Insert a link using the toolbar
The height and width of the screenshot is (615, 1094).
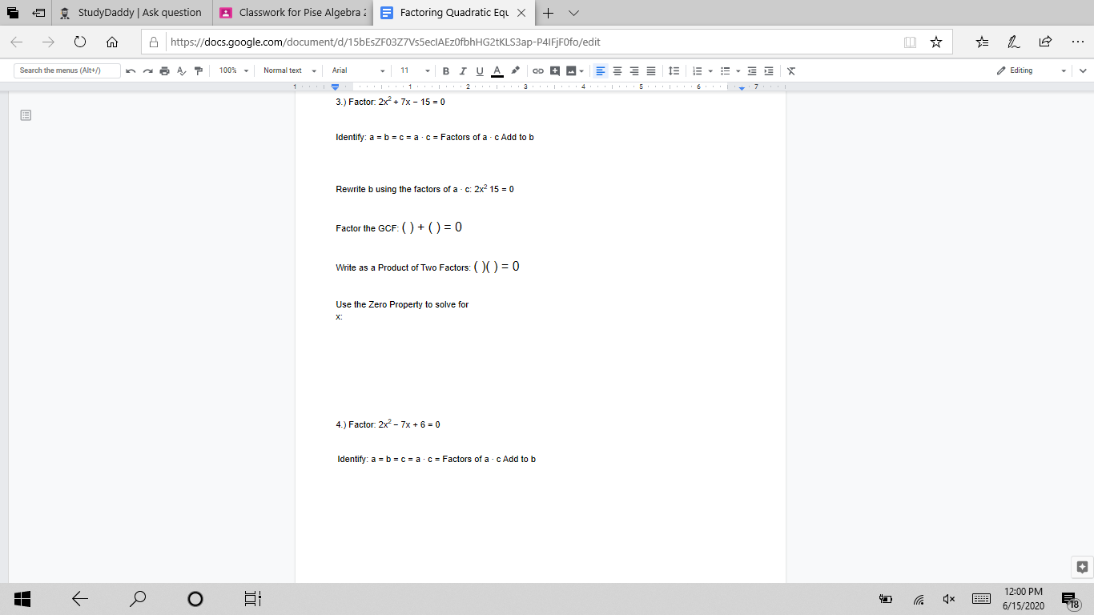tap(538, 70)
